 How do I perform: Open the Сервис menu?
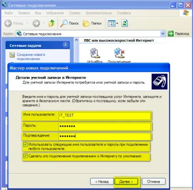click(x=75, y=13)
